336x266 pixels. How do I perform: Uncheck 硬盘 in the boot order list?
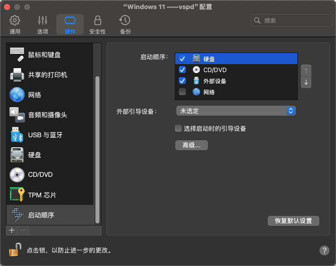pyautogui.click(x=182, y=59)
